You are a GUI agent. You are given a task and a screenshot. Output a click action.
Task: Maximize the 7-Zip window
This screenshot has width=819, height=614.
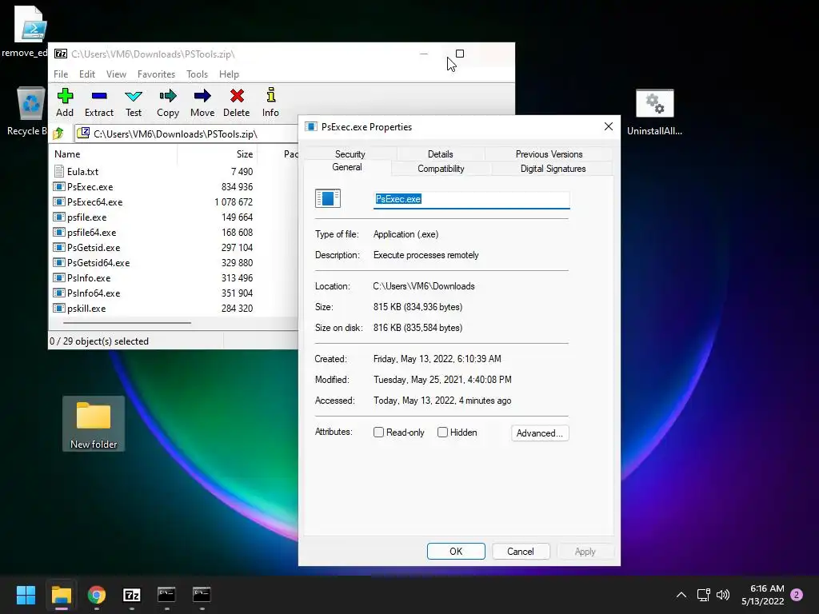(460, 54)
